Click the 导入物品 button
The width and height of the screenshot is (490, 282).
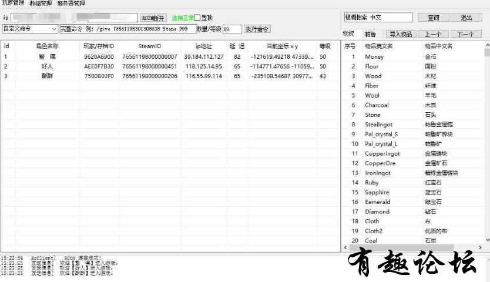coord(401,33)
